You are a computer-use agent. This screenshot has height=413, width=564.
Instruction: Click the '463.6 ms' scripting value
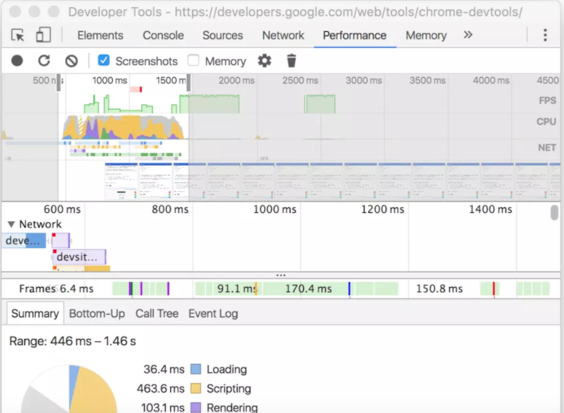point(160,389)
